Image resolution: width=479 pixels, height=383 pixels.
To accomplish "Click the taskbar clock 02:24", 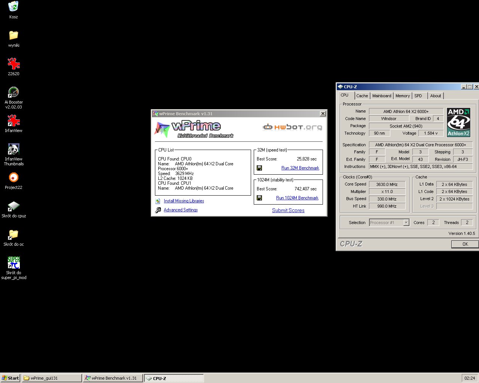I will [470, 378].
